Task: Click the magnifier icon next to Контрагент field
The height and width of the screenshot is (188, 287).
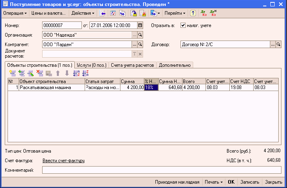Action: click(140, 45)
